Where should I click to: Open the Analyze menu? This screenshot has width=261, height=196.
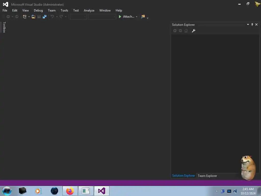[89, 10]
